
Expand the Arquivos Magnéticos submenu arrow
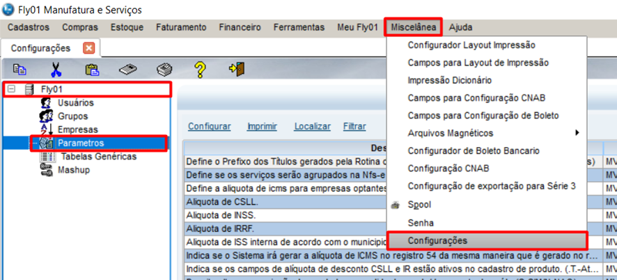pos(577,133)
